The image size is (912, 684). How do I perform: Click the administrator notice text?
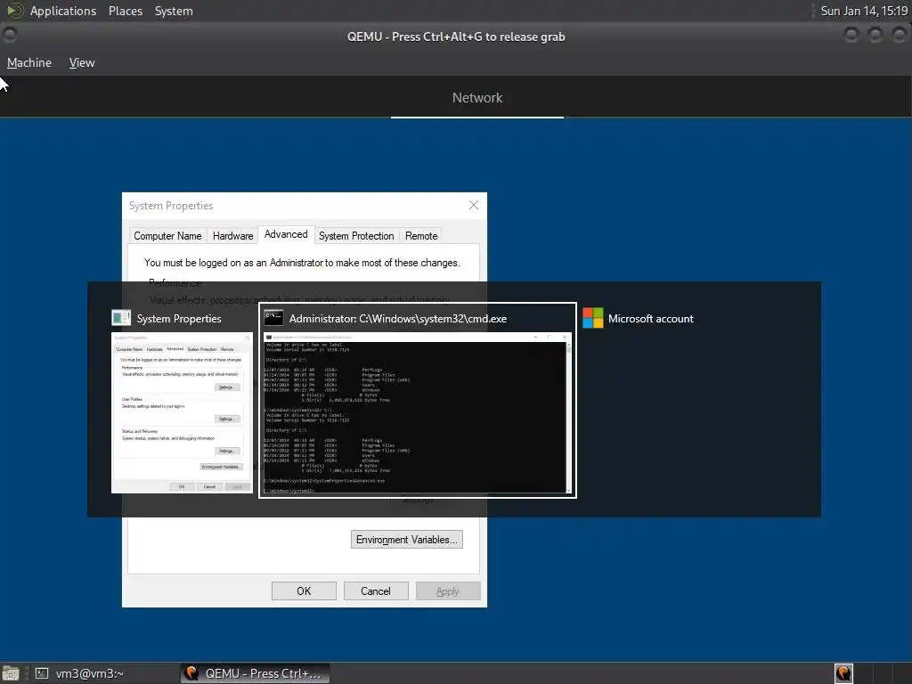[x=302, y=263]
